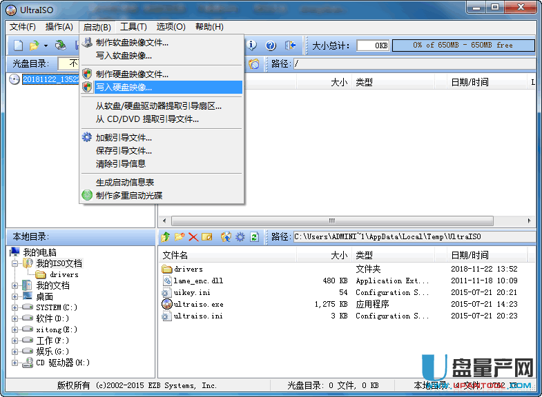Click the blue info icon in toolbar
The width and height of the screenshot is (542, 397).
[x=252, y=45]
